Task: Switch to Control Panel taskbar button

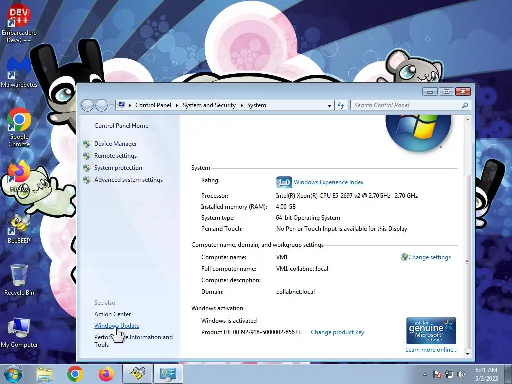Action: coord(168,374)
